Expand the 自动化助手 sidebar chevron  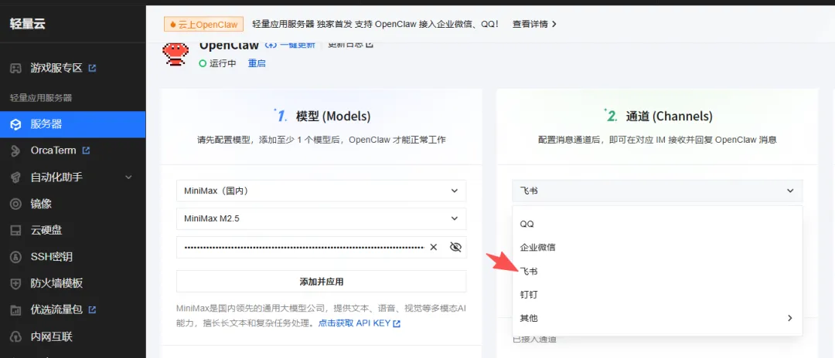(128, 177)
